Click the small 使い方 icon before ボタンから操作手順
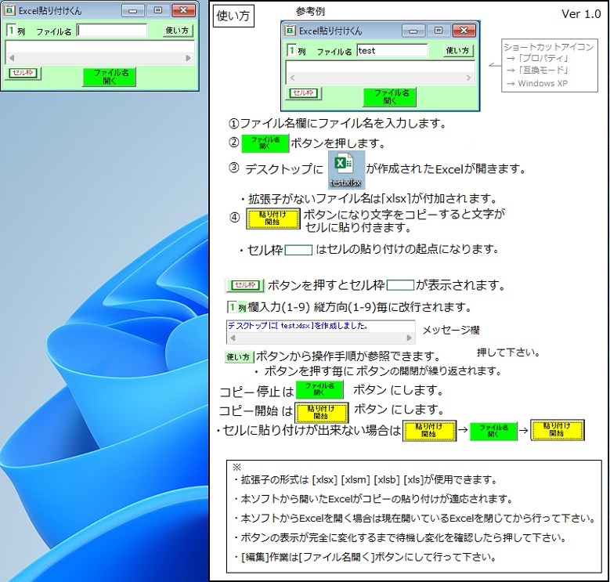Screen dimensions: 610x582 pyautogui.click(x=239, y=357)
